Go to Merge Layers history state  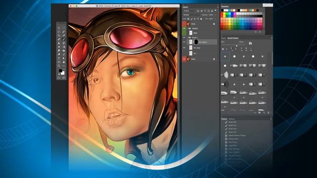[233, 139]
